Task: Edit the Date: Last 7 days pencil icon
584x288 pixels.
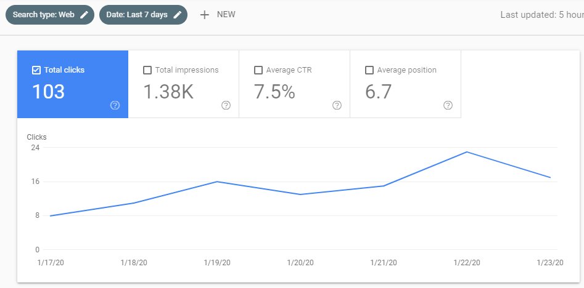Action: (178, 15)
